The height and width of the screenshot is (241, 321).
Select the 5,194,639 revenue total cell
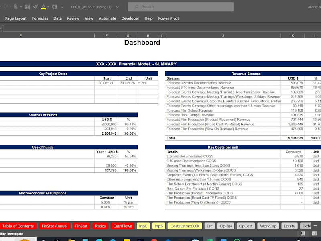point(293,138)
